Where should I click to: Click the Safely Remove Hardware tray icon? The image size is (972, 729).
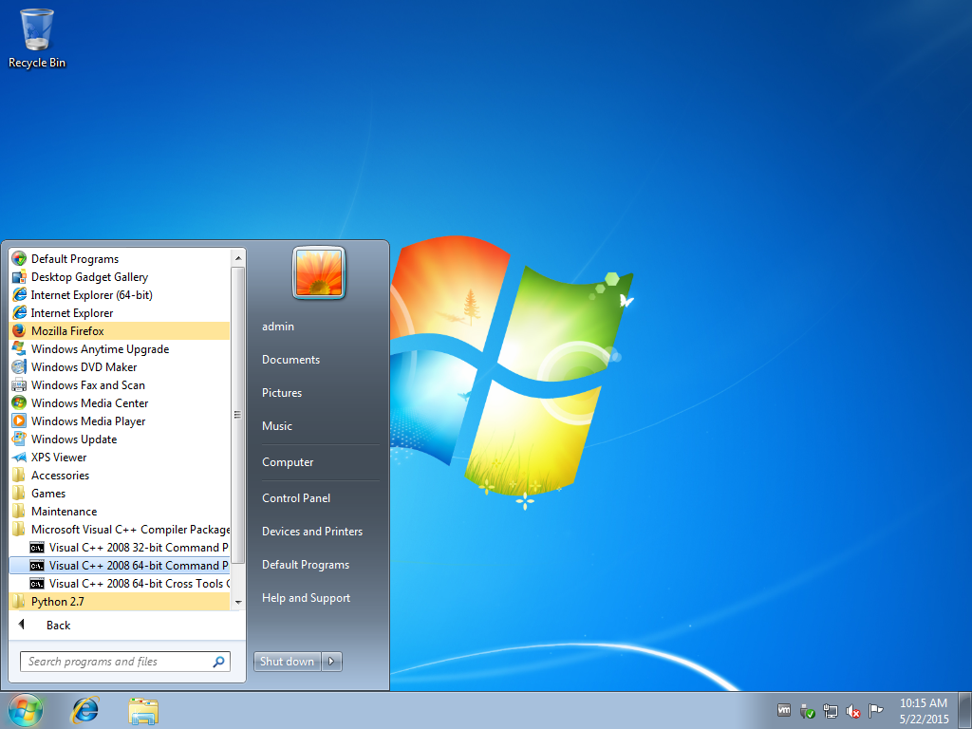click(x=807, y=711)
